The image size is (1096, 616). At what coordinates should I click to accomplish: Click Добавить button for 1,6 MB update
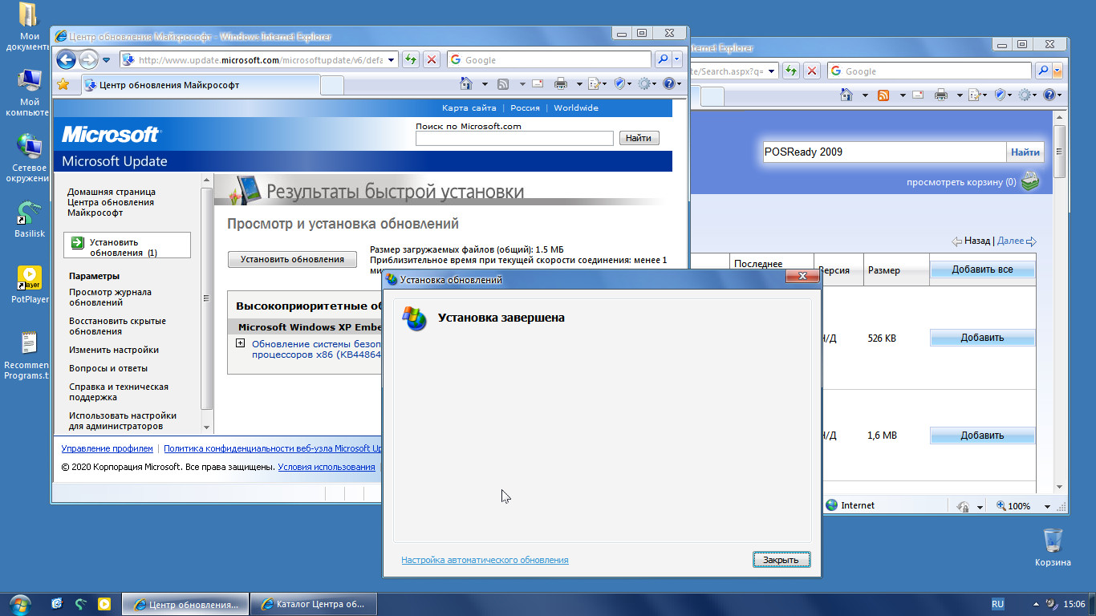(982, 436)
